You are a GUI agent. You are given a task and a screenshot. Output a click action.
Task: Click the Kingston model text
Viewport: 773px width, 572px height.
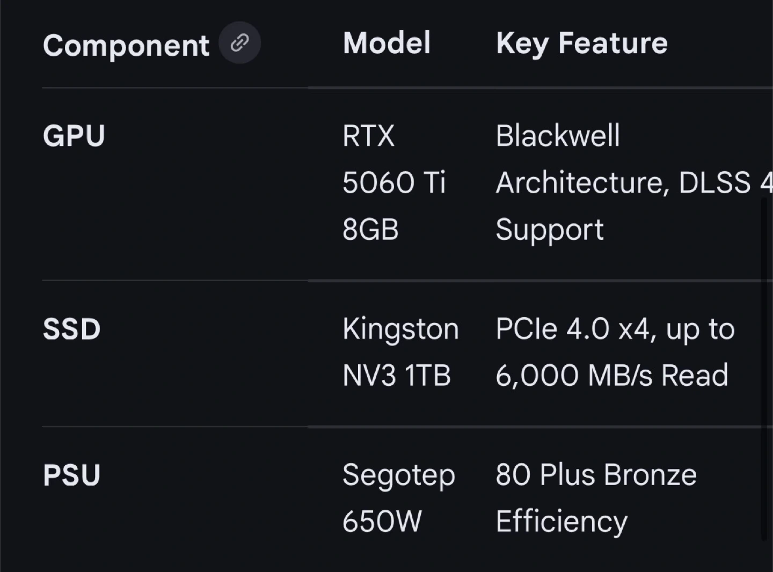tap(400, 329)
